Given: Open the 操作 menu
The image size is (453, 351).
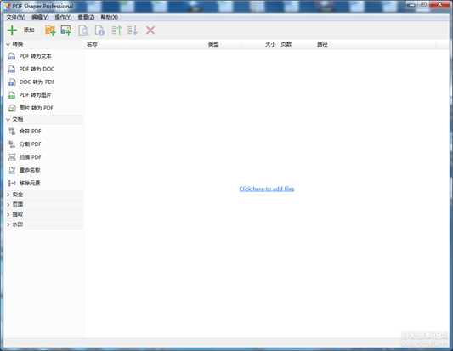Looking at the screenshot, I should pos(63,17).
